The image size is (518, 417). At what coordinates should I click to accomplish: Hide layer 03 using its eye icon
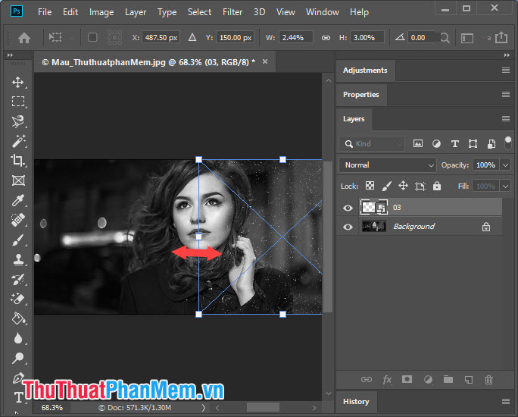point(348,208)
